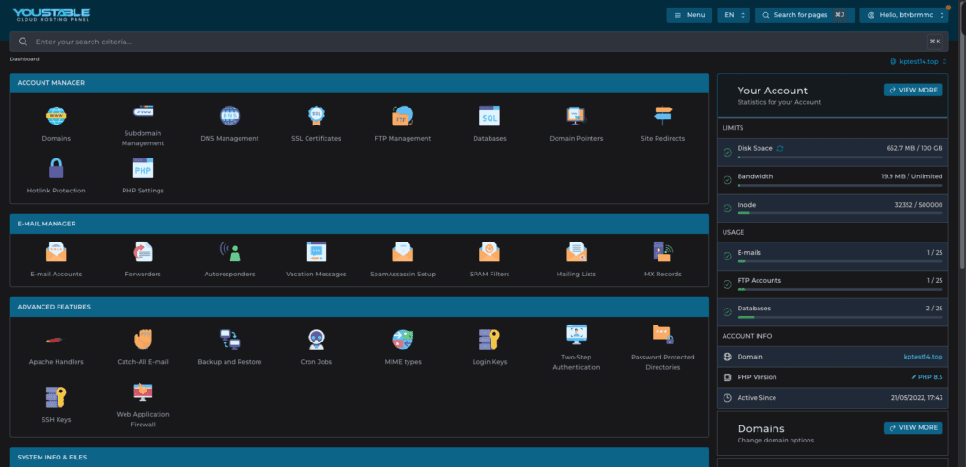Image resolution: width=966 pixels, height=467 pixels.
Task: Click VIEW MORE in Domains panel
Action: click(913, 427)
